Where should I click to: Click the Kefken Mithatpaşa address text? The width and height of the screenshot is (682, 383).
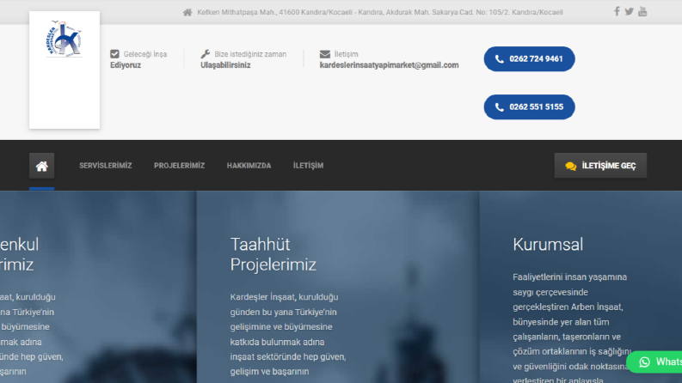pyautogui.click(x=380, y=12)
